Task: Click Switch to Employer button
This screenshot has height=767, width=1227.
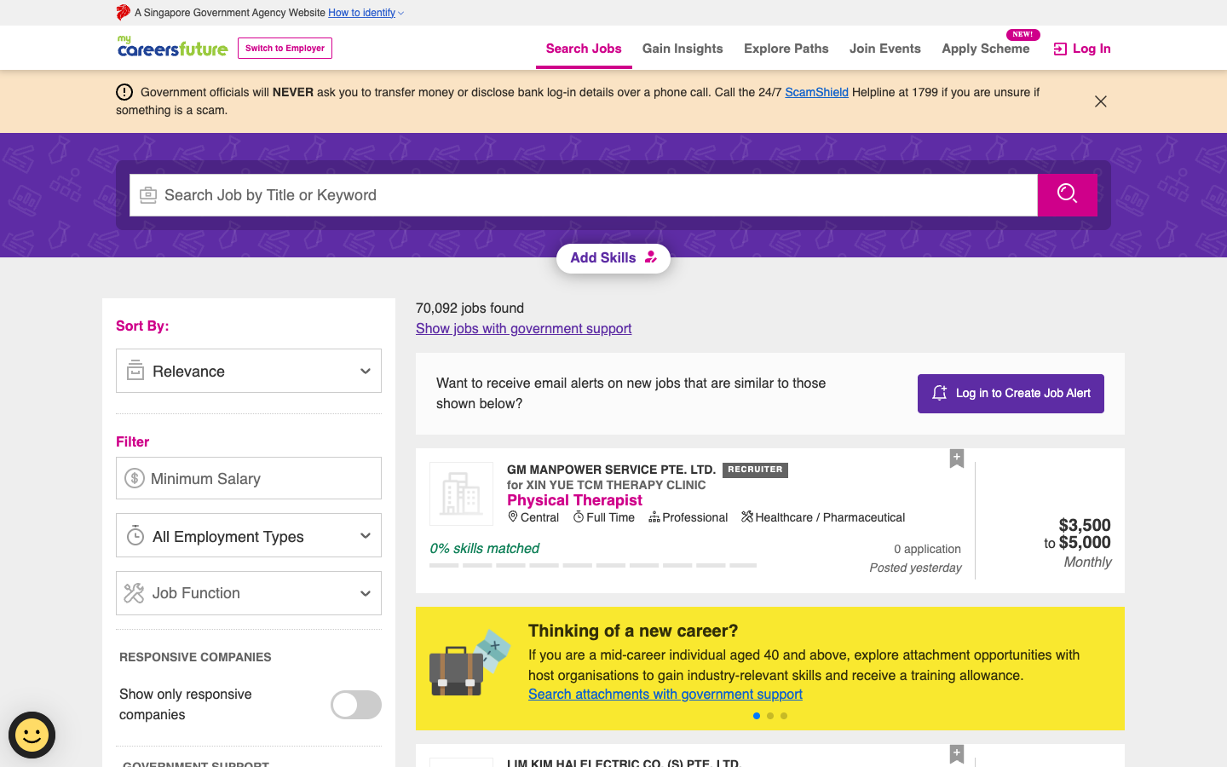Action: click(285, 48)
